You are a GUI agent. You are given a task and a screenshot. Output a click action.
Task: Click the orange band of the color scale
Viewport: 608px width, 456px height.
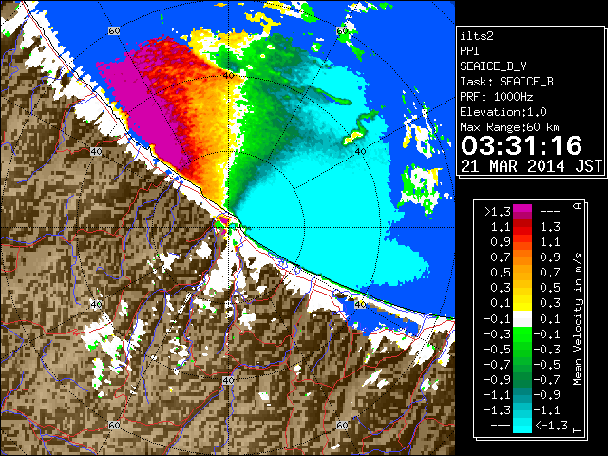click(x=522, y=257)
